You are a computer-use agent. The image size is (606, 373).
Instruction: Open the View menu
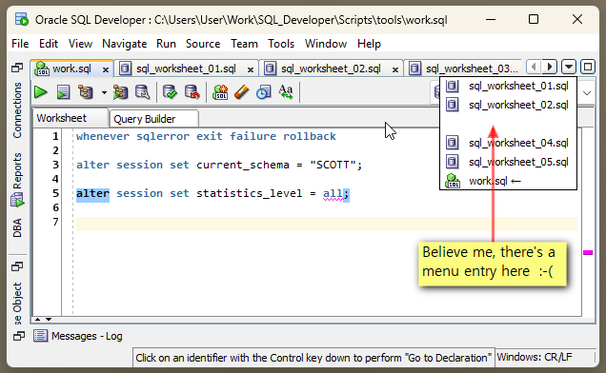point(80,44)
